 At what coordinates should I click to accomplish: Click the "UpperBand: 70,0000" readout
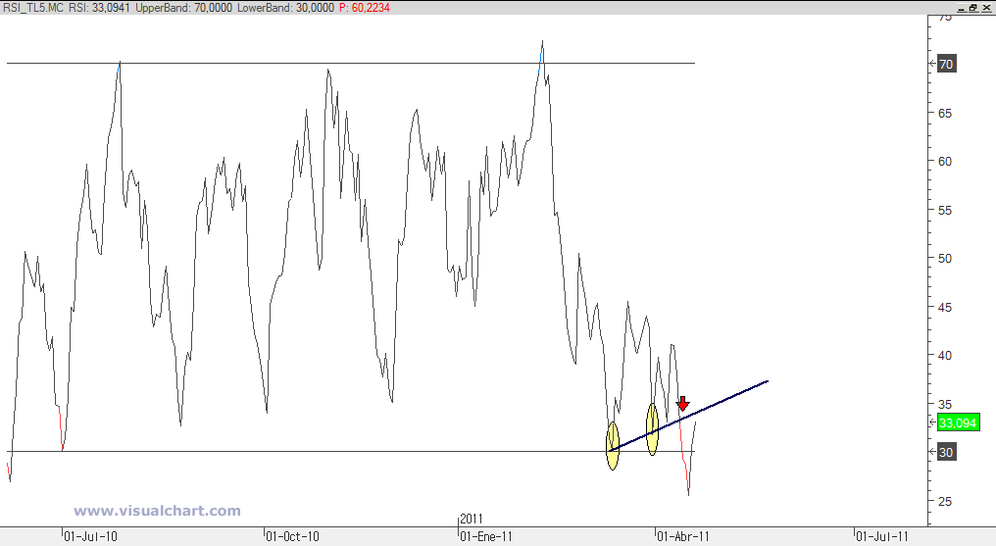tap(184, 8)
